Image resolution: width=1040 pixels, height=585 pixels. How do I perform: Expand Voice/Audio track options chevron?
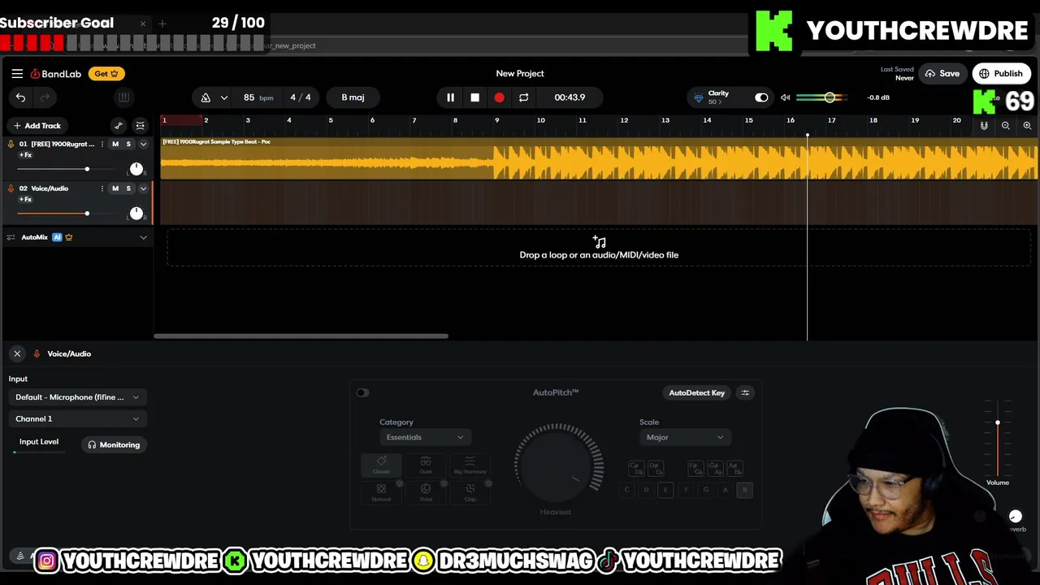click(143, 188)
